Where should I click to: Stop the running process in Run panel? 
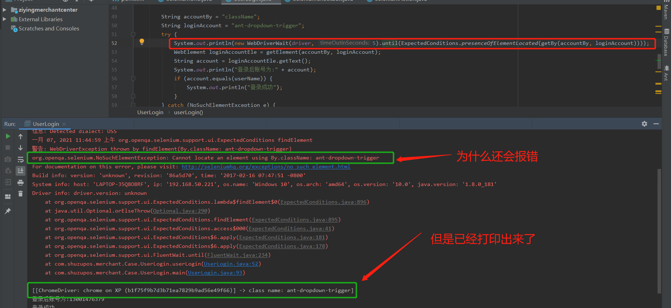(x=8, y=147)
